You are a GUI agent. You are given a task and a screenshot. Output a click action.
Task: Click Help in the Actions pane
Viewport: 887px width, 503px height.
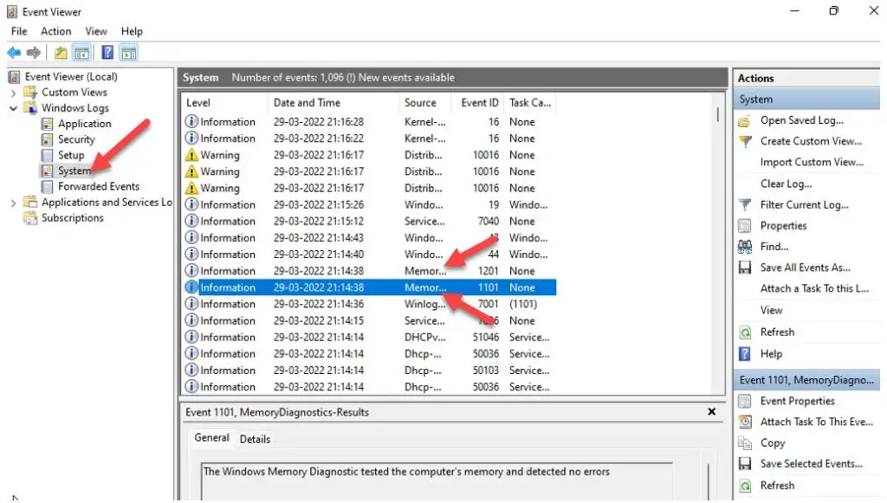771,354
